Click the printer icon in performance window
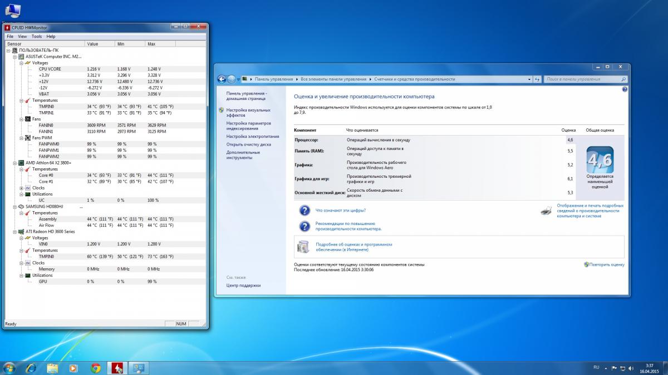668x375 pixels. (x=546, y=210)
